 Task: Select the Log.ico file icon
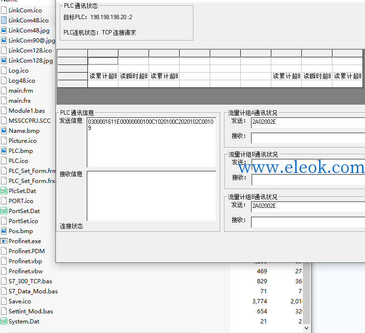pos(4,70)
